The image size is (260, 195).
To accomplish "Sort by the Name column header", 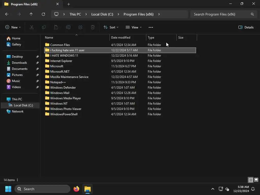I will coord(77,38).
